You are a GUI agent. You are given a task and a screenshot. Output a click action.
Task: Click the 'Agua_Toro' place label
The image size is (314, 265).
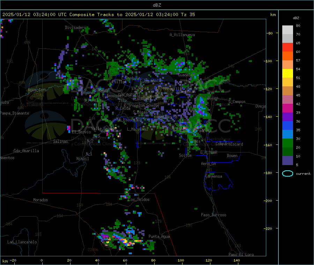[37, 90]
